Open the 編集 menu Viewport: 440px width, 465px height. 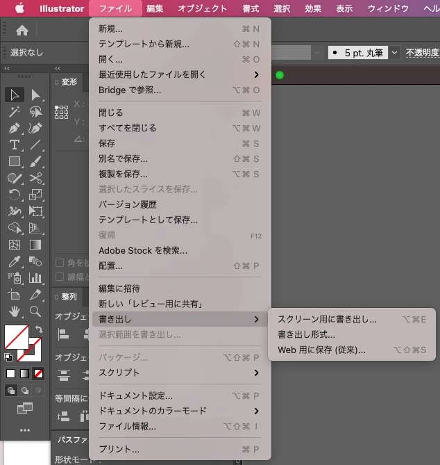(x=155, y=8)
